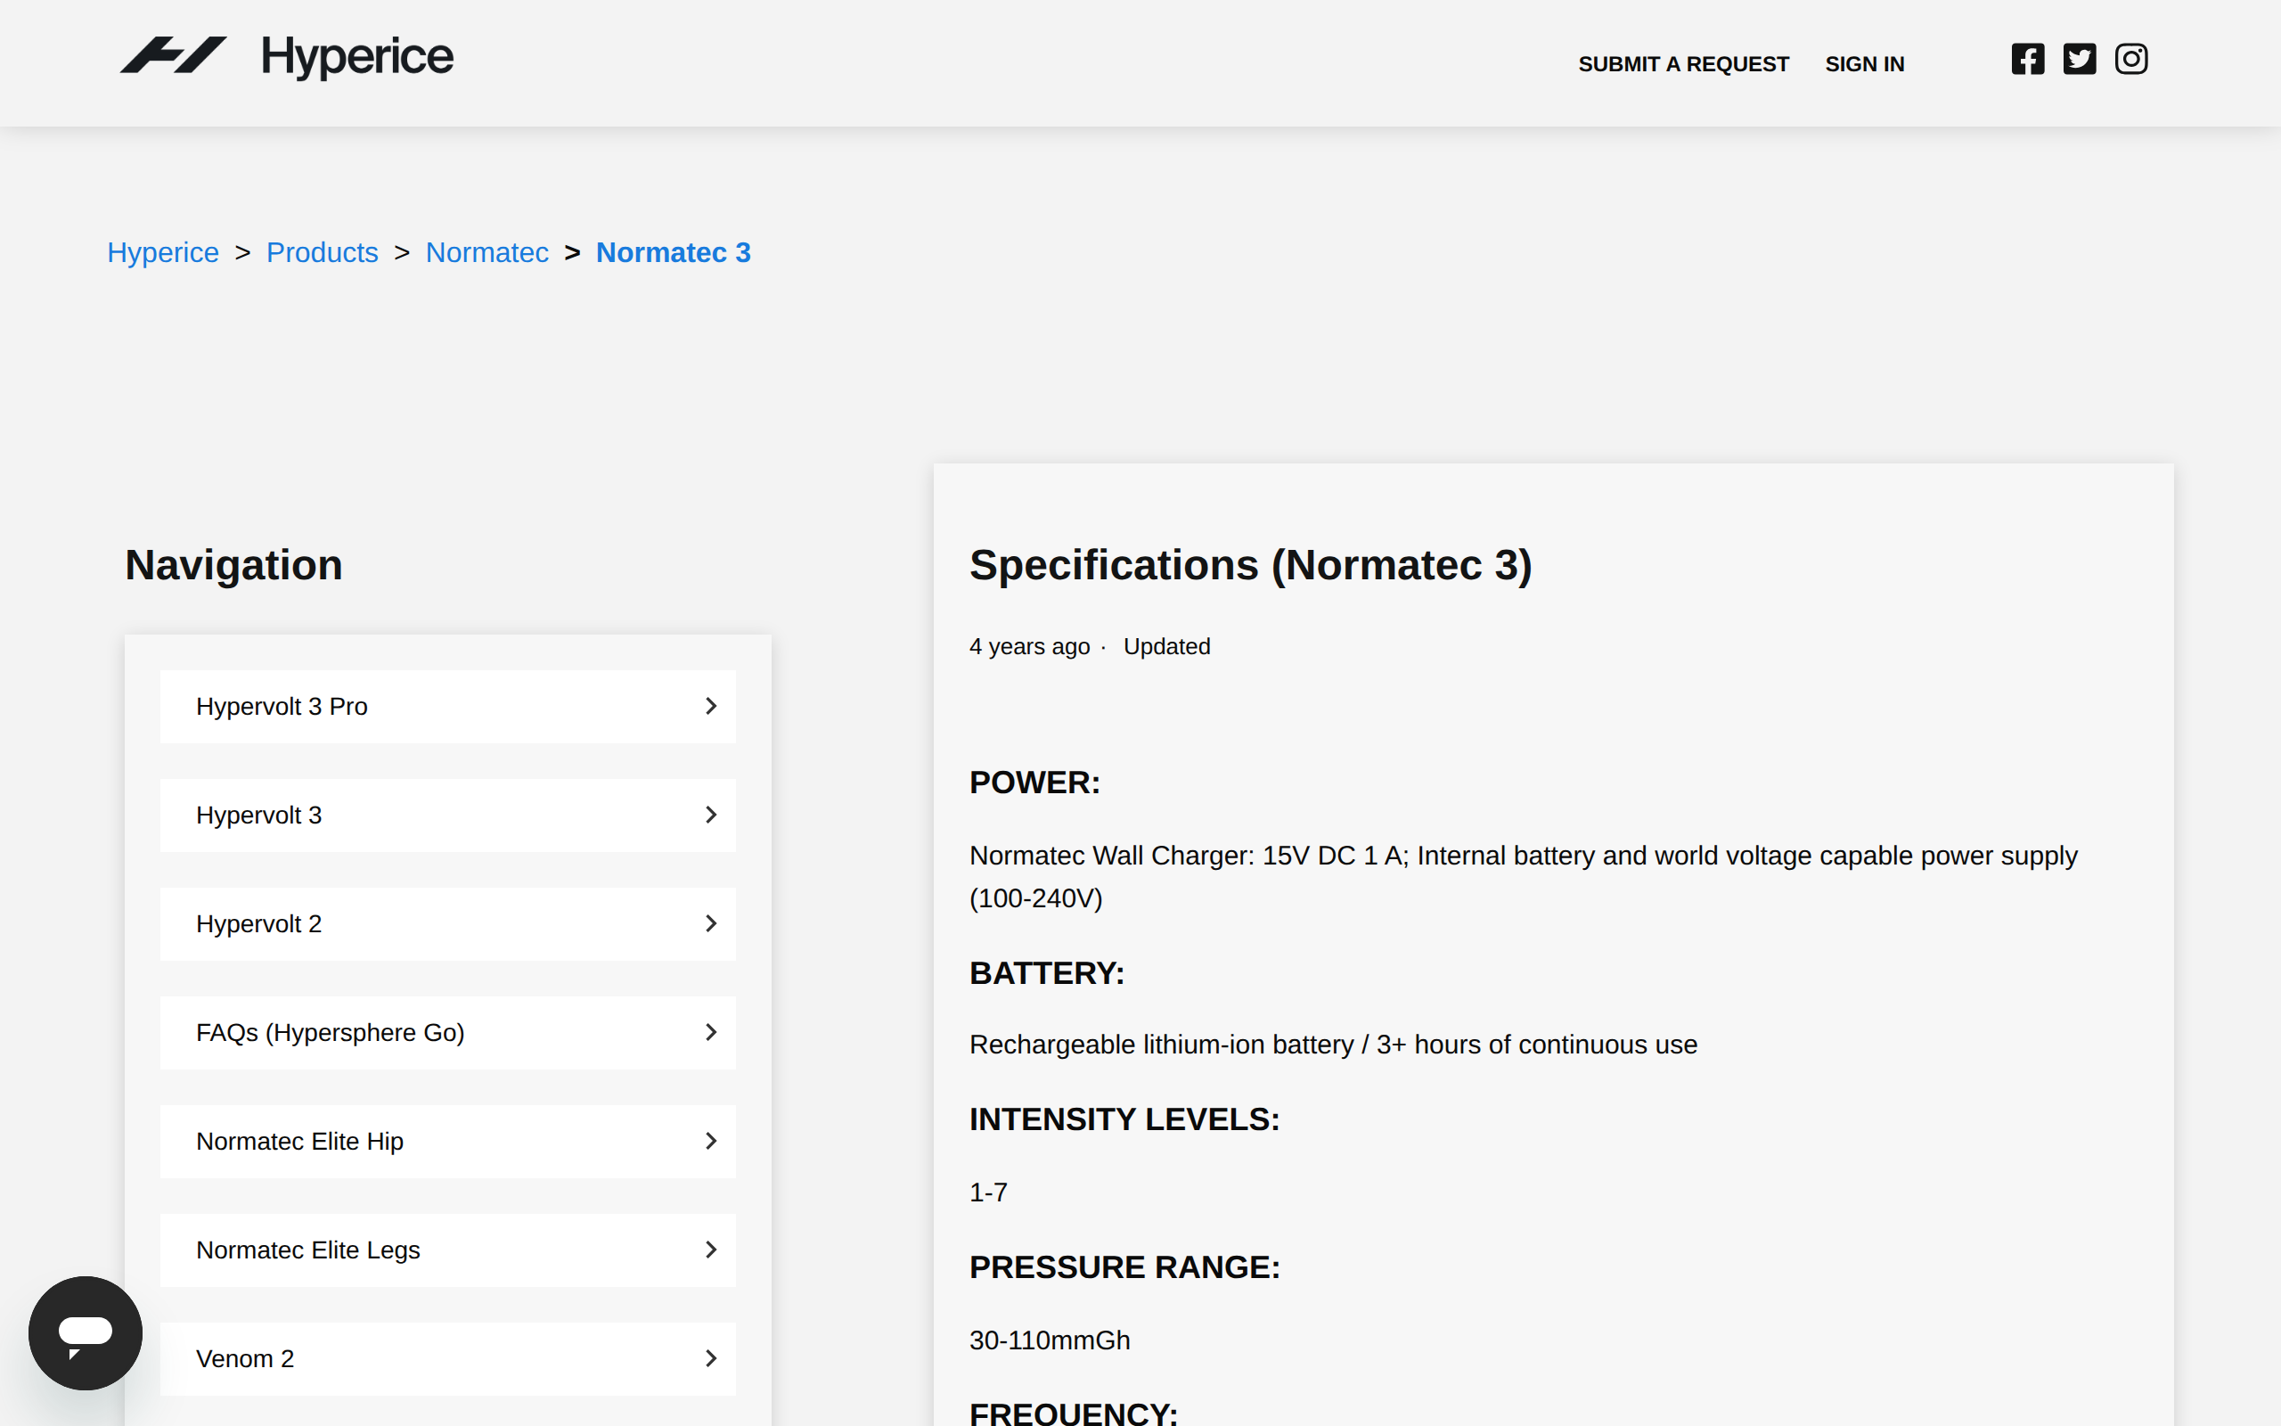Open Hypervolt 3 navigation item

pyautogui.click(x=447, y=815)
